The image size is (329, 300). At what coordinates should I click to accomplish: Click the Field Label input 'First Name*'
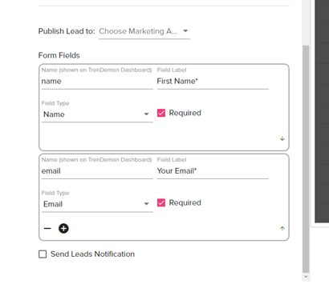(x=213, y=82)
